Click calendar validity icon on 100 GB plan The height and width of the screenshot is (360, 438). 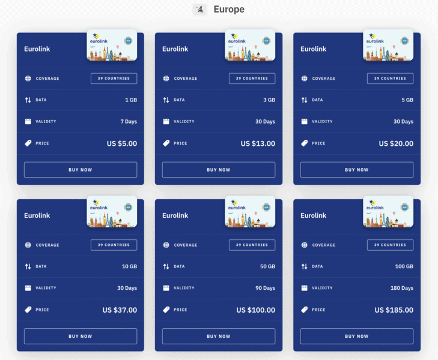(304, 288)
